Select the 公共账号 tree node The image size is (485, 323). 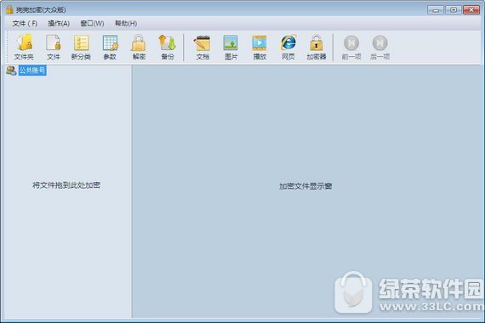coord(32,71)
